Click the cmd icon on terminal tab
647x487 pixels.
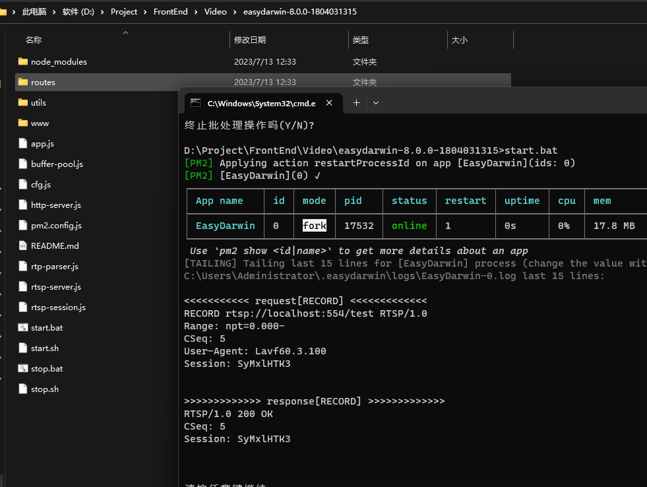196,103
